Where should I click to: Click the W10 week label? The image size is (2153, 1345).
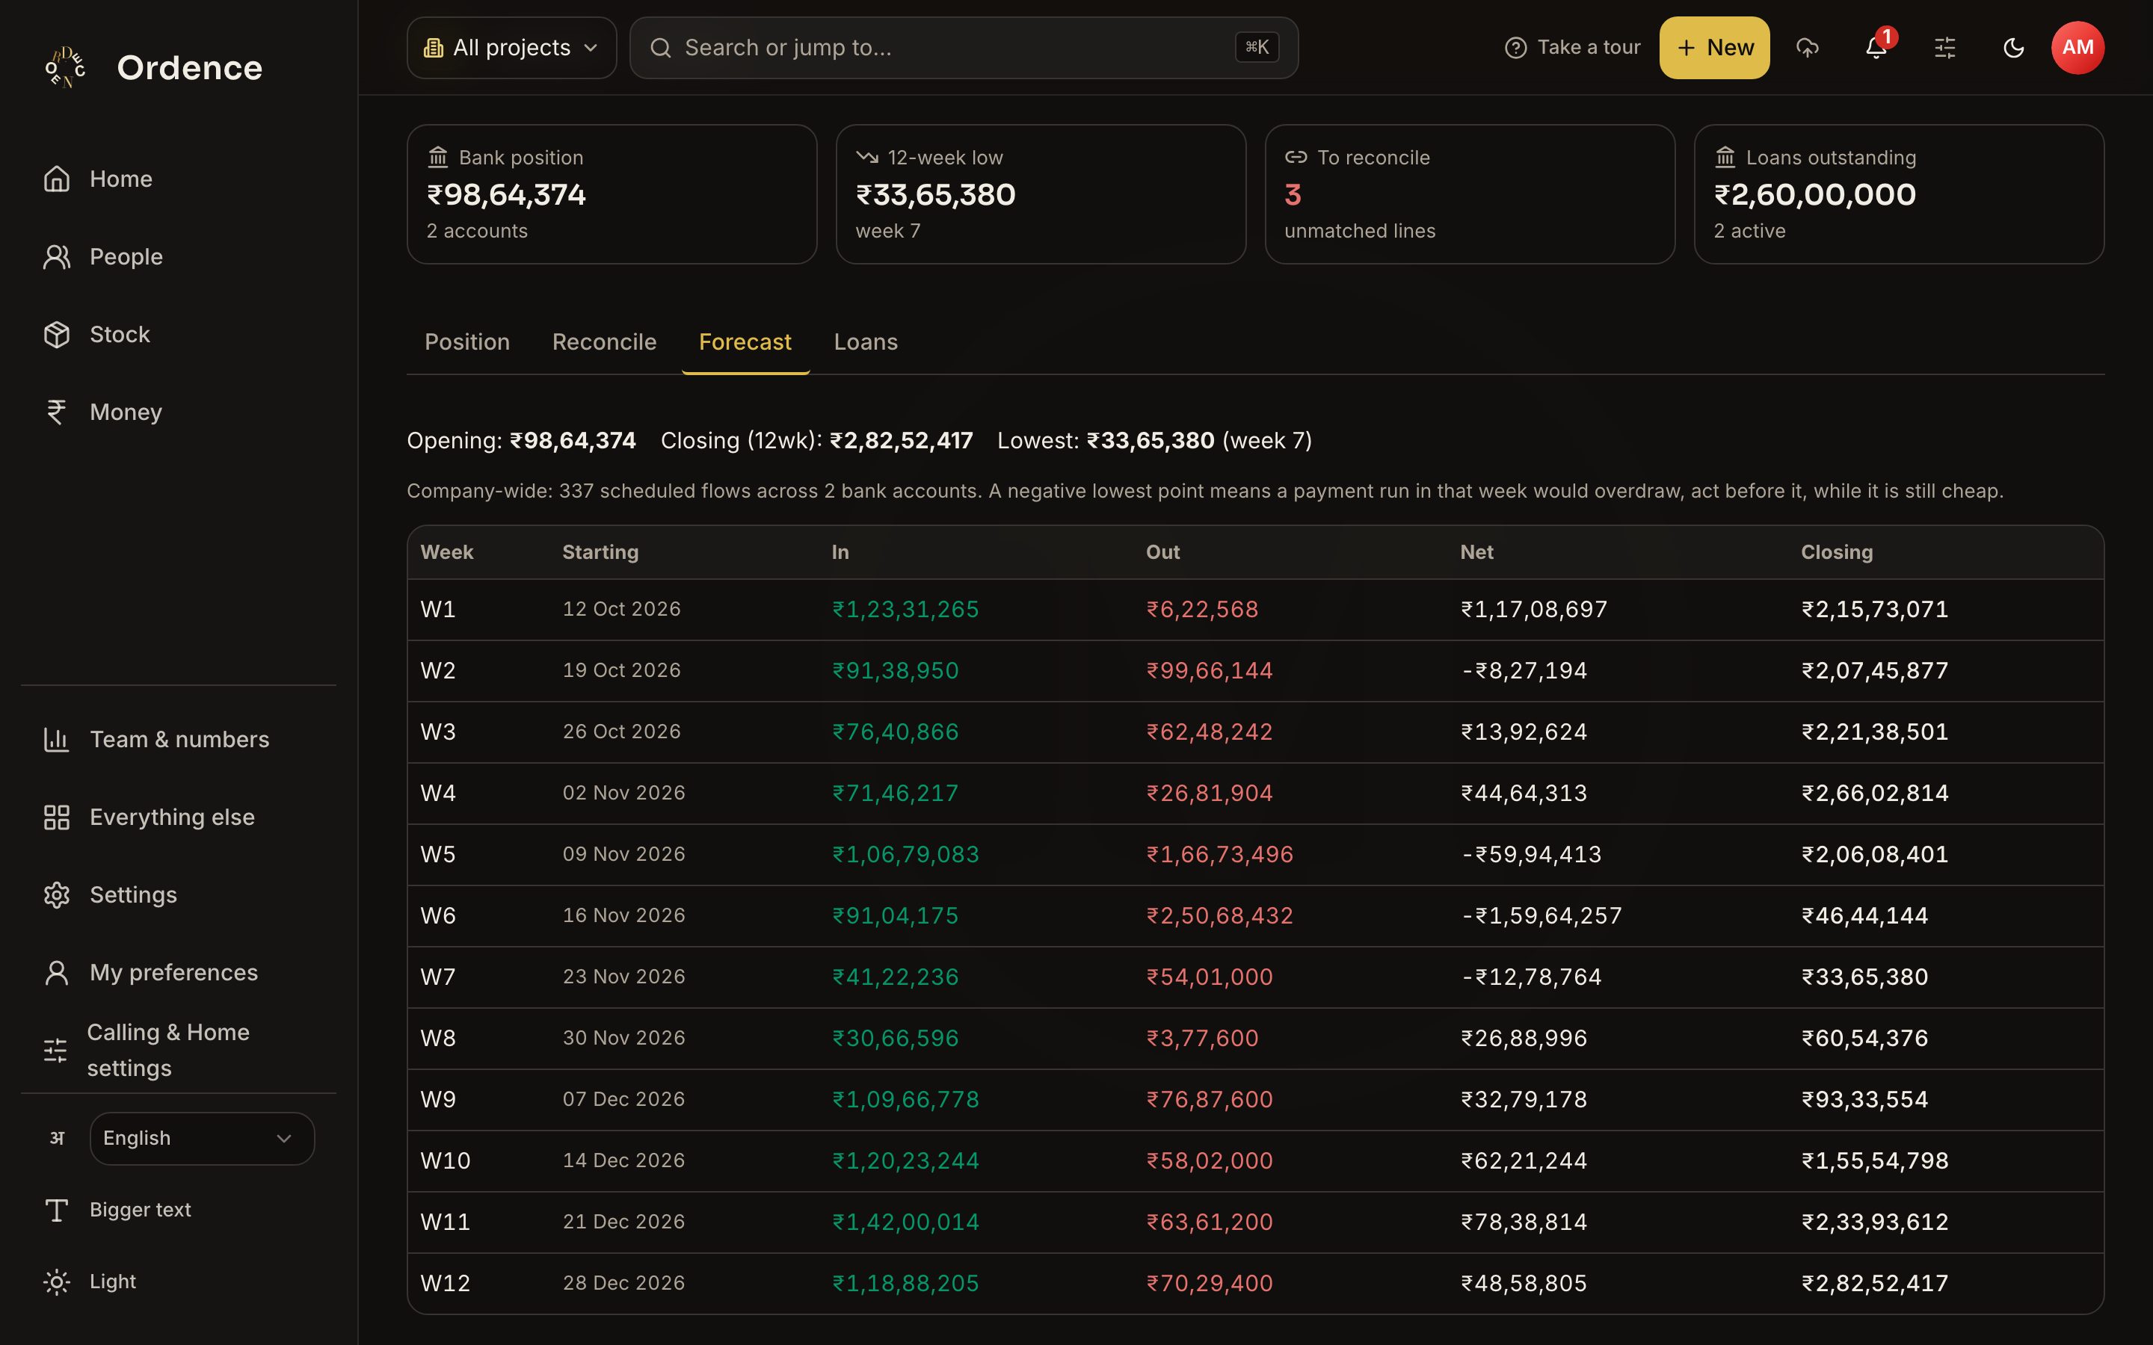(x=445, y=1161)
